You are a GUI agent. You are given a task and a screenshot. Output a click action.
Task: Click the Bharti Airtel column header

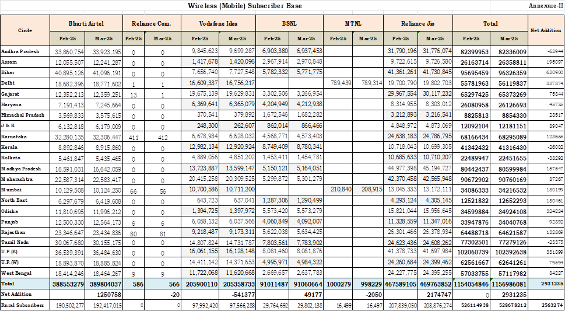(86, 23)
